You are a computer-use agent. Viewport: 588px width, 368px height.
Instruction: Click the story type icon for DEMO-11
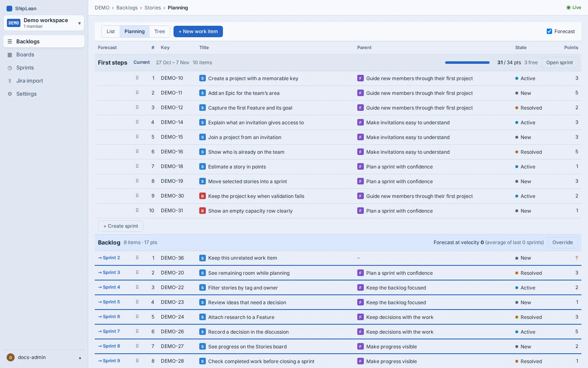click(x=203, y=93)
